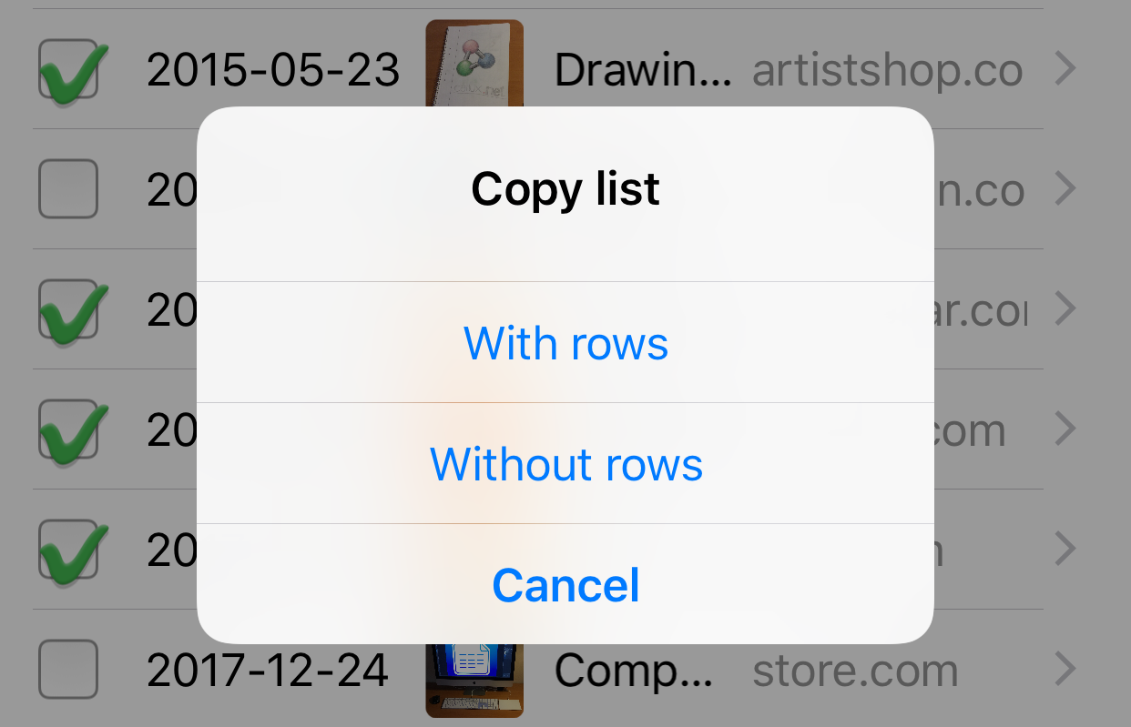Tap the artistshop.co website text
This screenshot has width=1131, height=727.
click(888, 70)
